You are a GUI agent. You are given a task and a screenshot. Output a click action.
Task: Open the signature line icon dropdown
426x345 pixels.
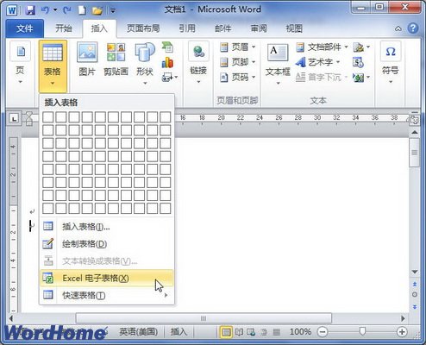(x=361, y=47)
